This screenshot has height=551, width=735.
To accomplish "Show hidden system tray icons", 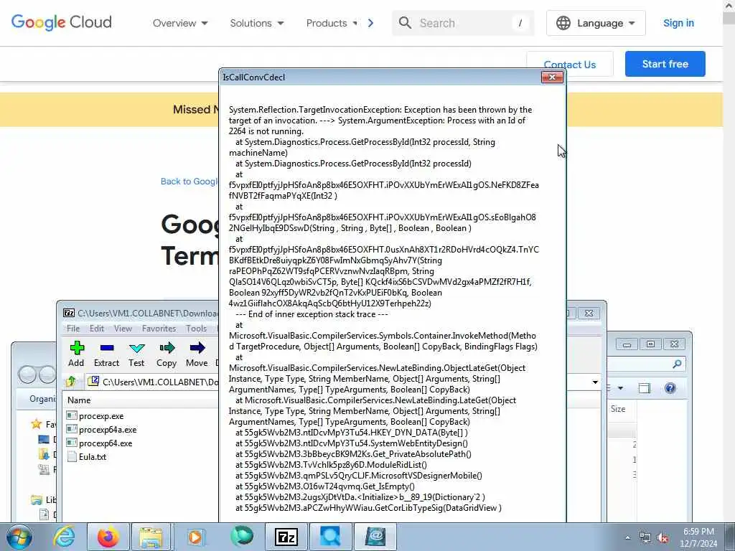I will point(627,538).
